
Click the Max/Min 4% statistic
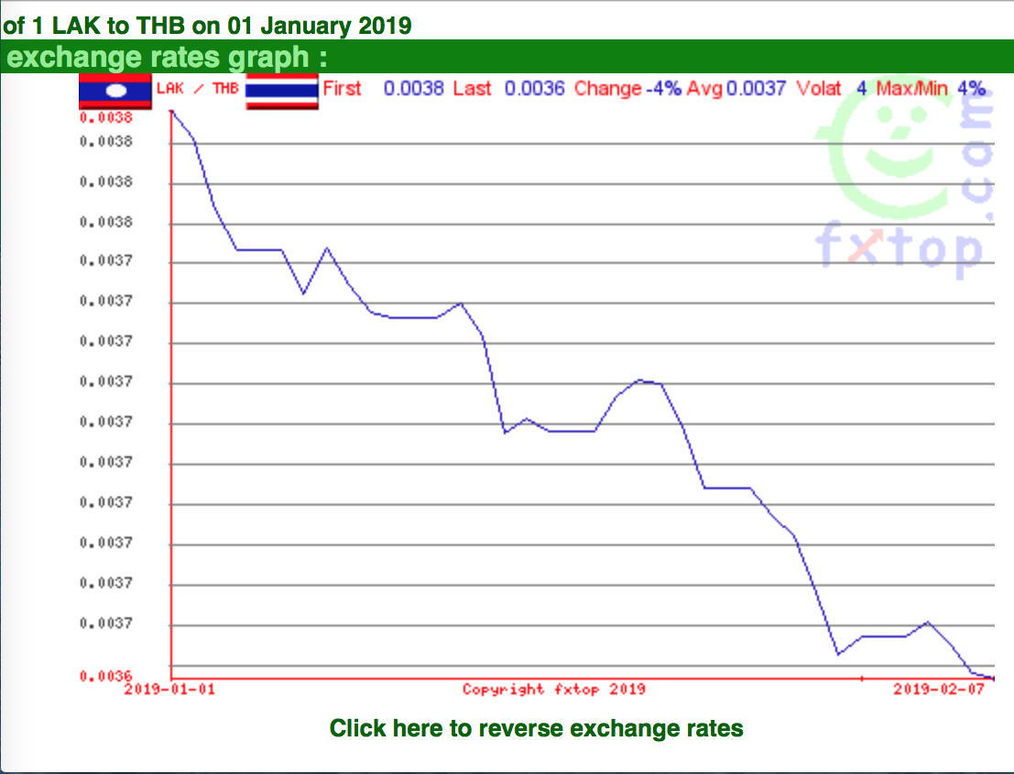click(x=931, y=89)
